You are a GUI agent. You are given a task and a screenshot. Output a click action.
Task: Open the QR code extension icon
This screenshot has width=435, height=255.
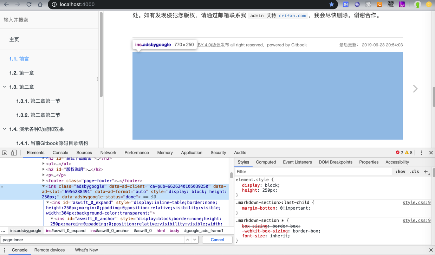390,5
